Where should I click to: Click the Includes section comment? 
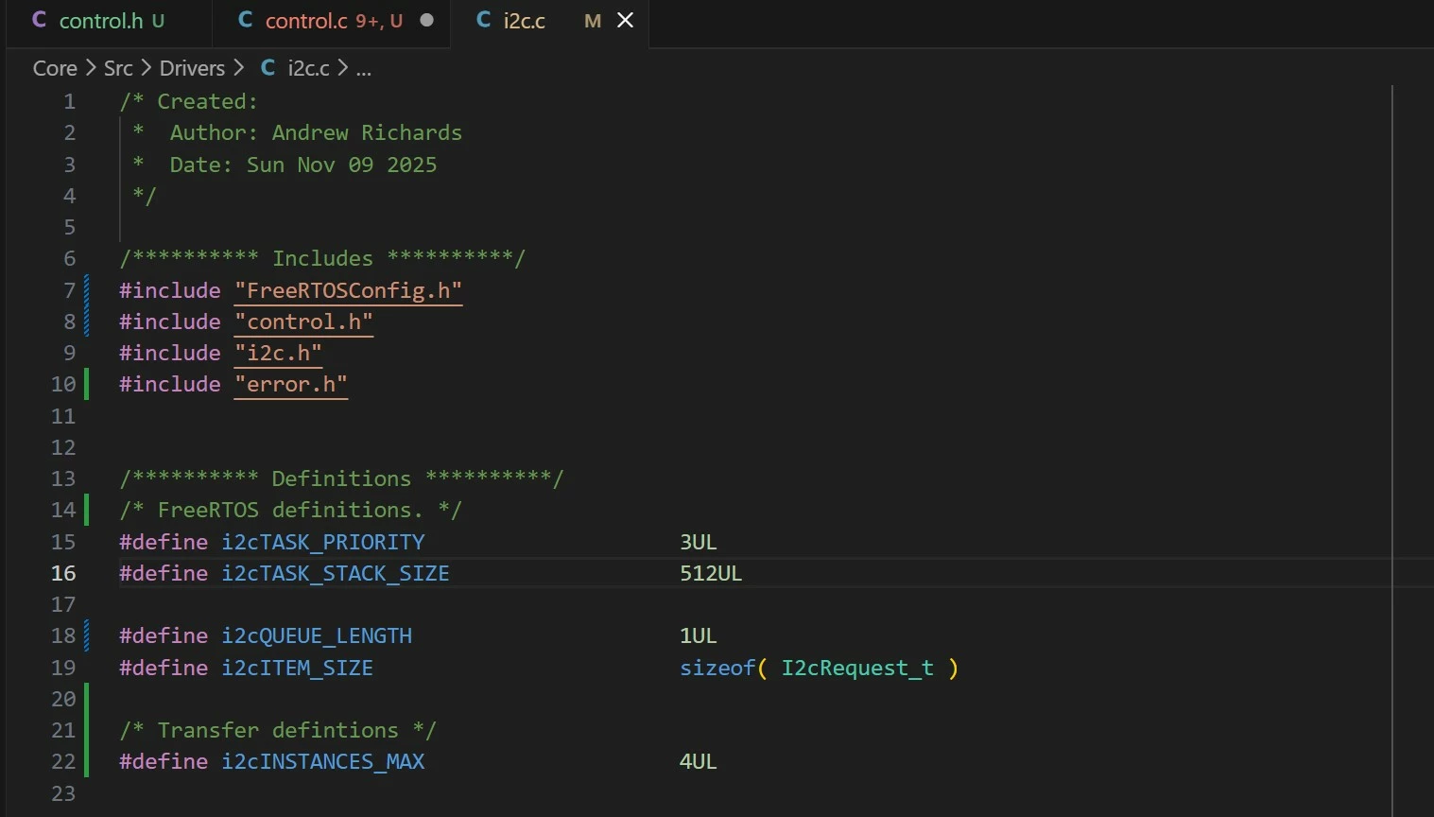(322, 258)
